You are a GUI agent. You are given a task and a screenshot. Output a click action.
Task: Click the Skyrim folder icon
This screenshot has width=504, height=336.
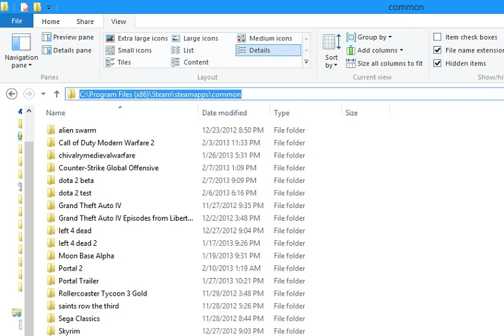[x=51, y=330]
